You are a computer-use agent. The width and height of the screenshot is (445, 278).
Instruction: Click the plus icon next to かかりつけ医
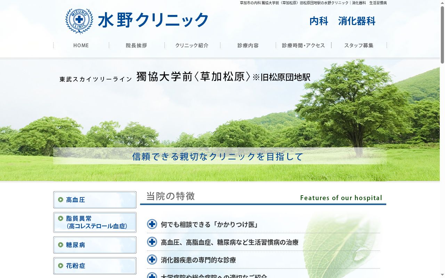pos(152,224)
